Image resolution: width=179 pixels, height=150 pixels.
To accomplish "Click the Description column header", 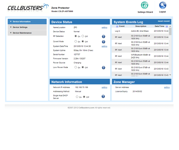I will click(141, 26).
